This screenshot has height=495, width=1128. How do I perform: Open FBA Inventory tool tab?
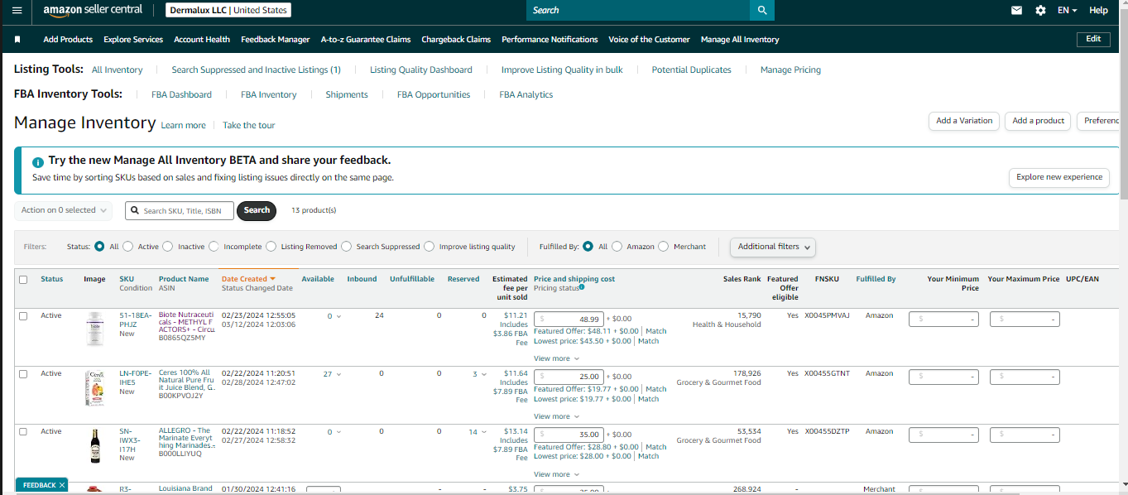269,94
